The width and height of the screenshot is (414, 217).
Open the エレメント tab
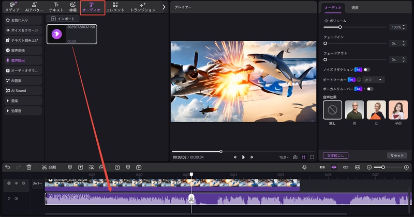click(115, 7)
